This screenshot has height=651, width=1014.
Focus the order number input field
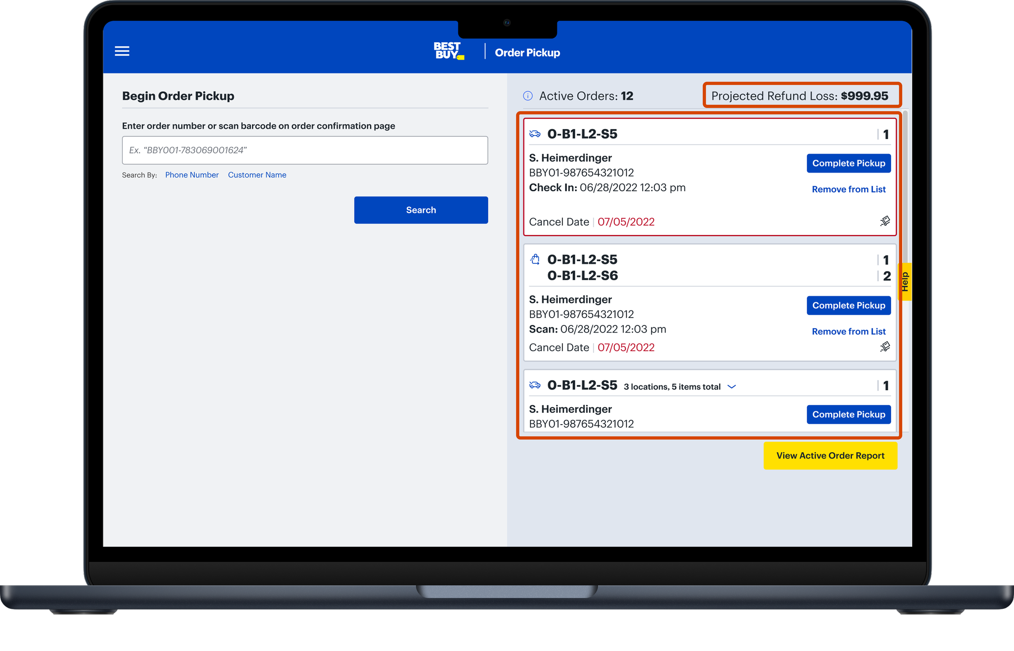pos(305,150)
